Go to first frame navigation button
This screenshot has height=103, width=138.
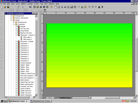43,98
